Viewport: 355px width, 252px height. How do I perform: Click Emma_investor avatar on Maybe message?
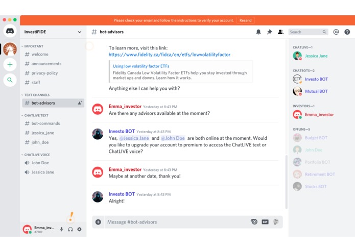(98, 172)
